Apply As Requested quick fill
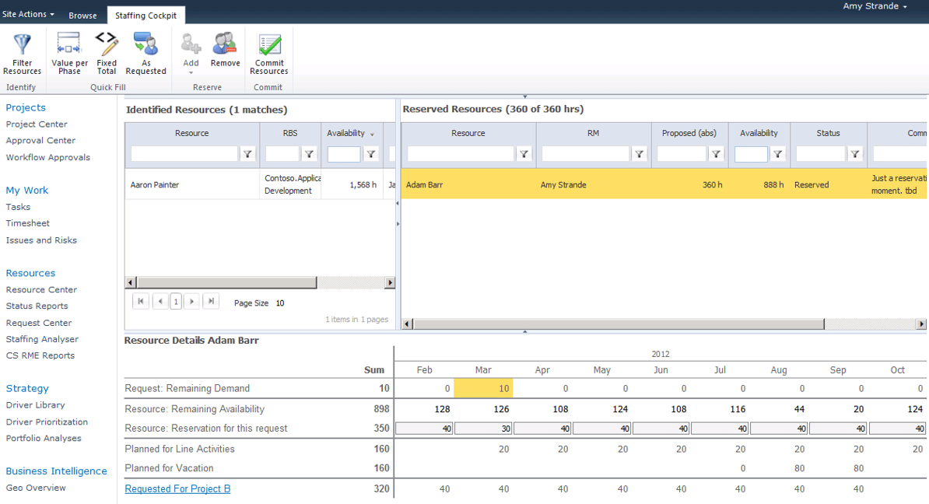The width and height of the screenshot is (929, 504). click(145, 54)
